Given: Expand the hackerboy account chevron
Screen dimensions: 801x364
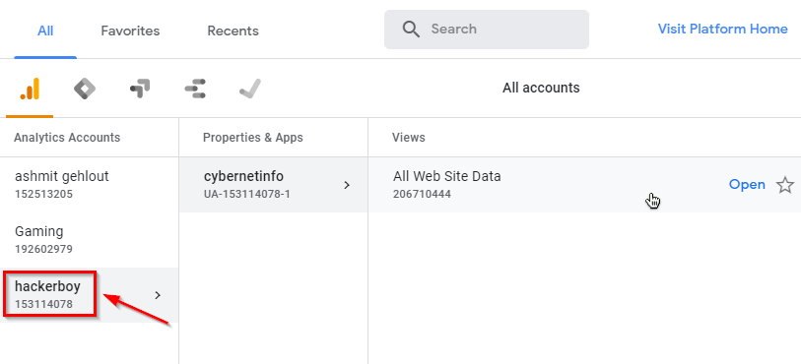Looking at the screenshot, I should tap(158, 295).
